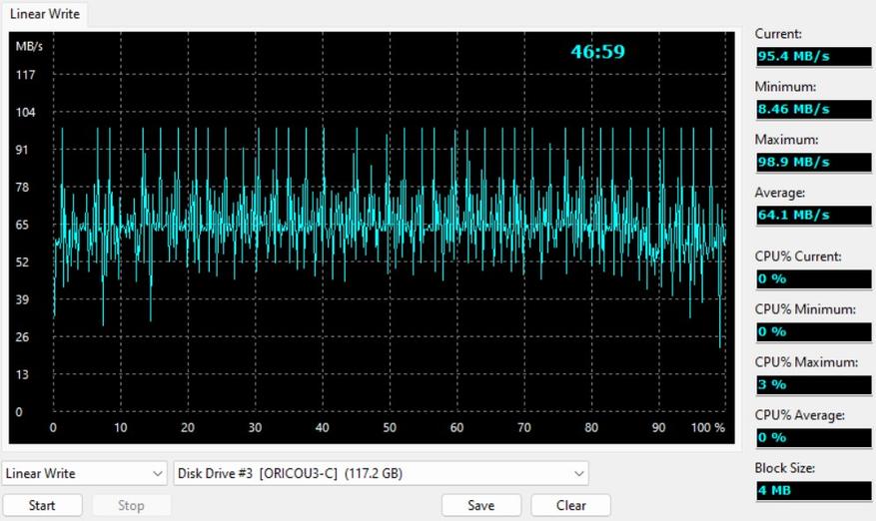Click the Start button
Viewport: 876px width, 521px height.
pyautogui.click(x=43, y=505)
